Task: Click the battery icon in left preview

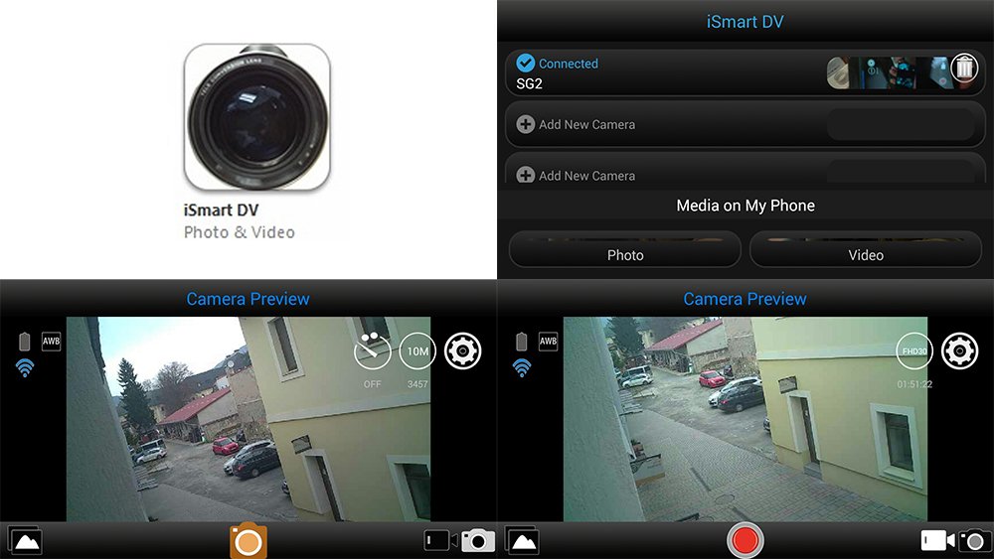Action: [x=24, y=342]
